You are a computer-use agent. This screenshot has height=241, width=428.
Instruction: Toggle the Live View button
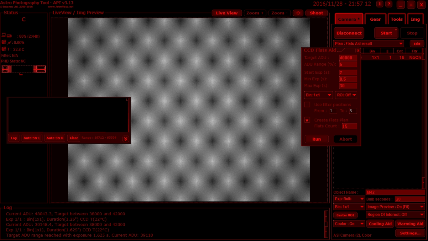click(227, 13)
